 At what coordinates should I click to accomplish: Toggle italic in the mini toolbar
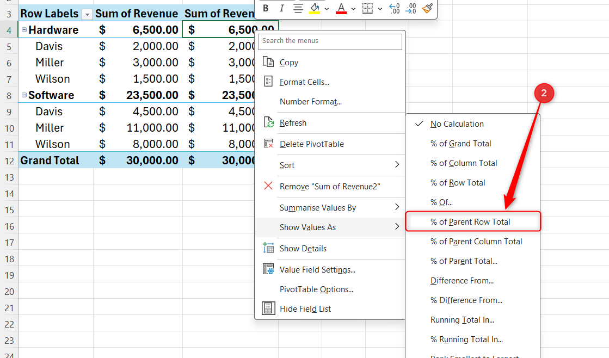tap(281, 8)
